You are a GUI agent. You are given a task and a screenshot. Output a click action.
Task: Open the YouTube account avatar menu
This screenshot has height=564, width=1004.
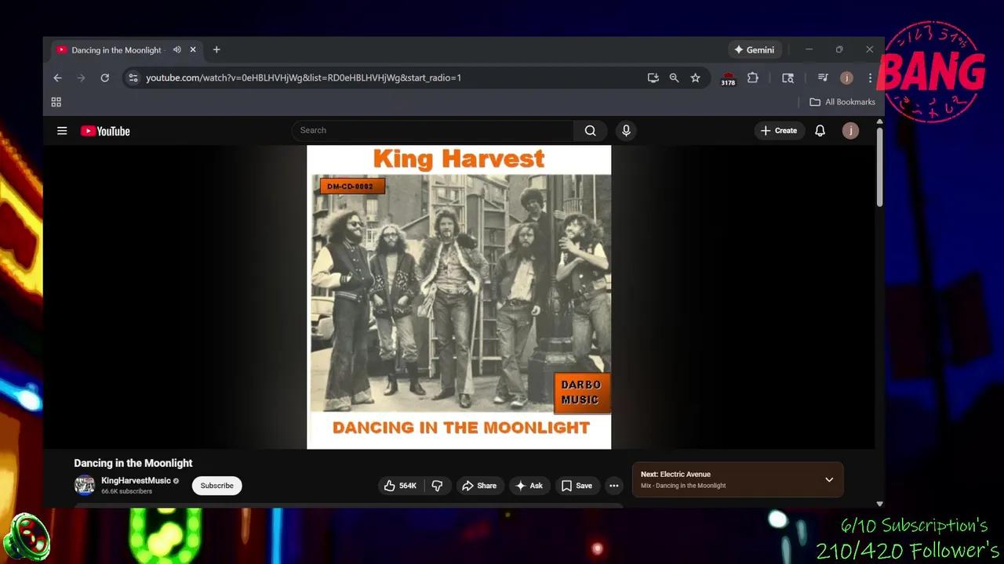[850, 131]
